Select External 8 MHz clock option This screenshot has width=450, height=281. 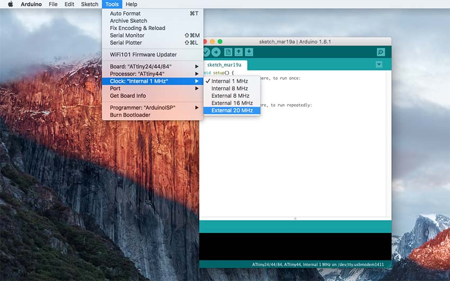pyautogui.click(x=232, y=96)
